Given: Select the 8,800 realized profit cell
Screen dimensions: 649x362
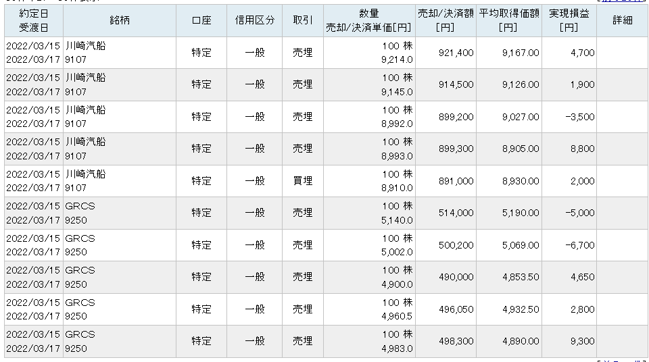Looking at the screenshot, I should coord(569,149).
